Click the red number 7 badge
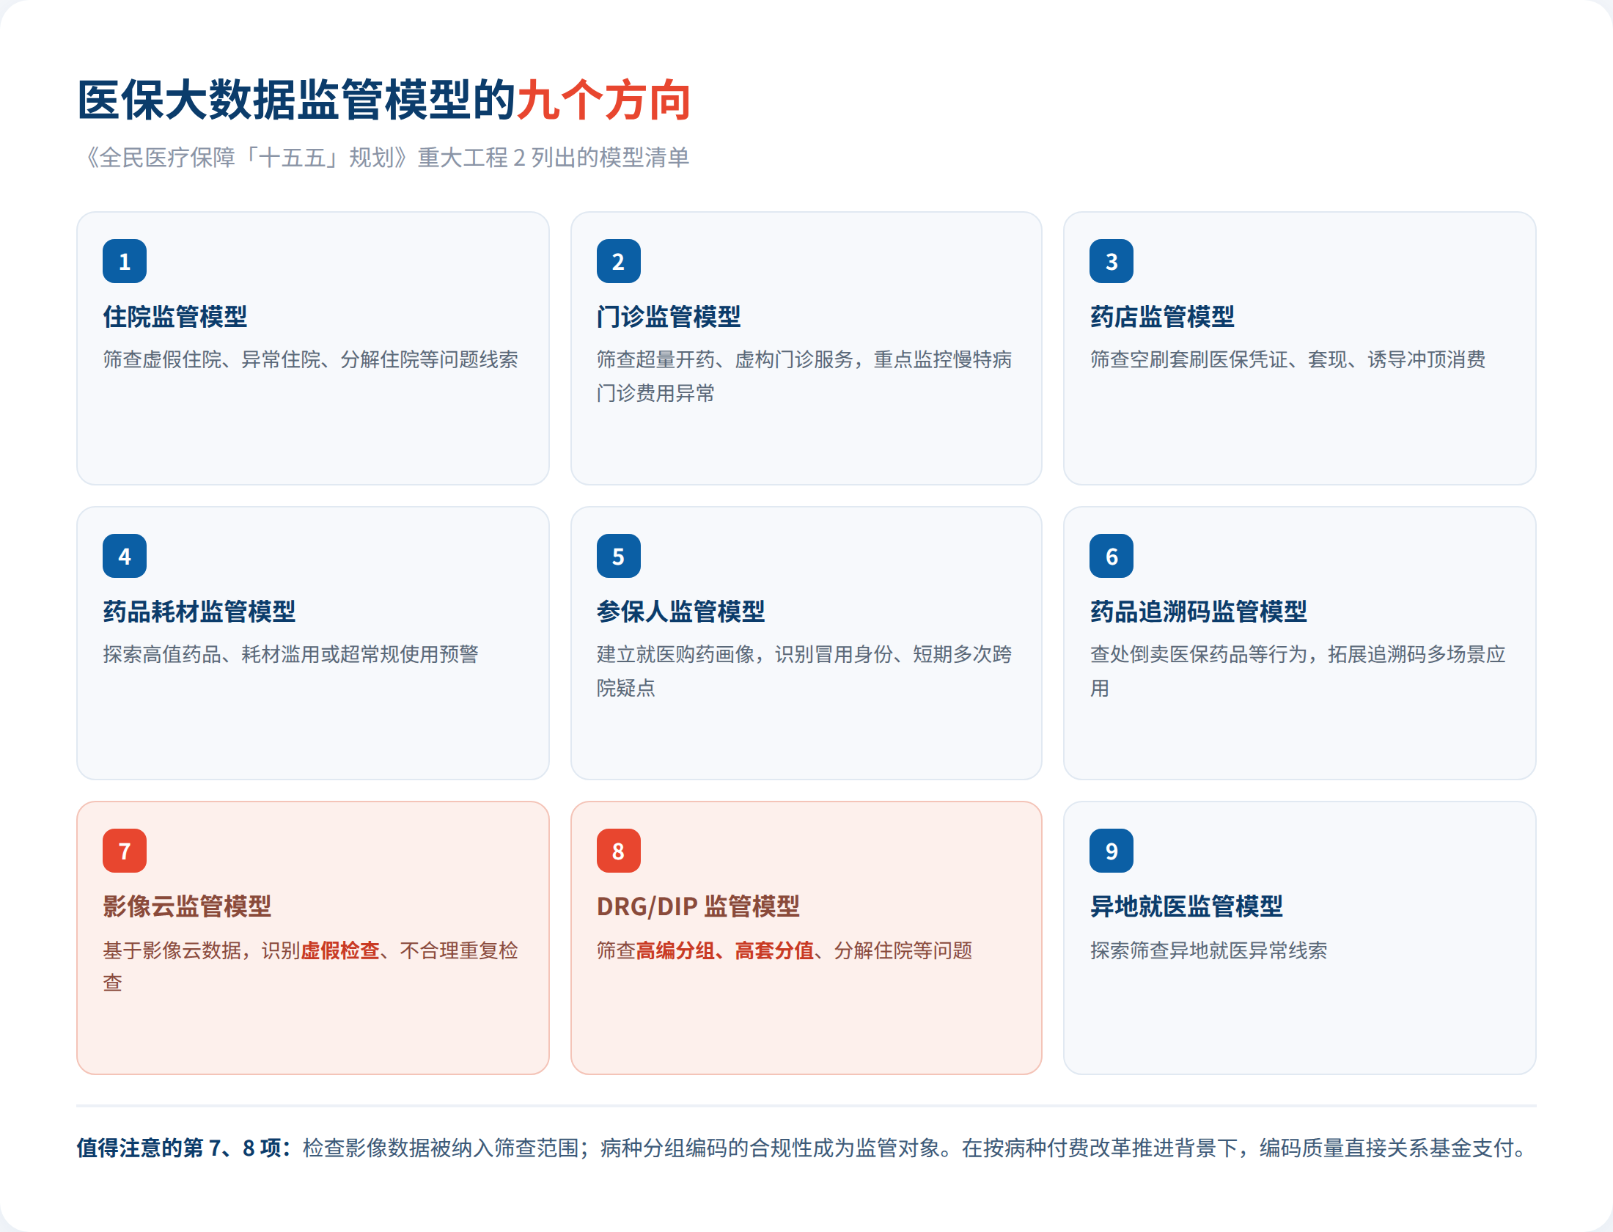1613x1232 pixels. pyautogui.click(x=125, y=851)
